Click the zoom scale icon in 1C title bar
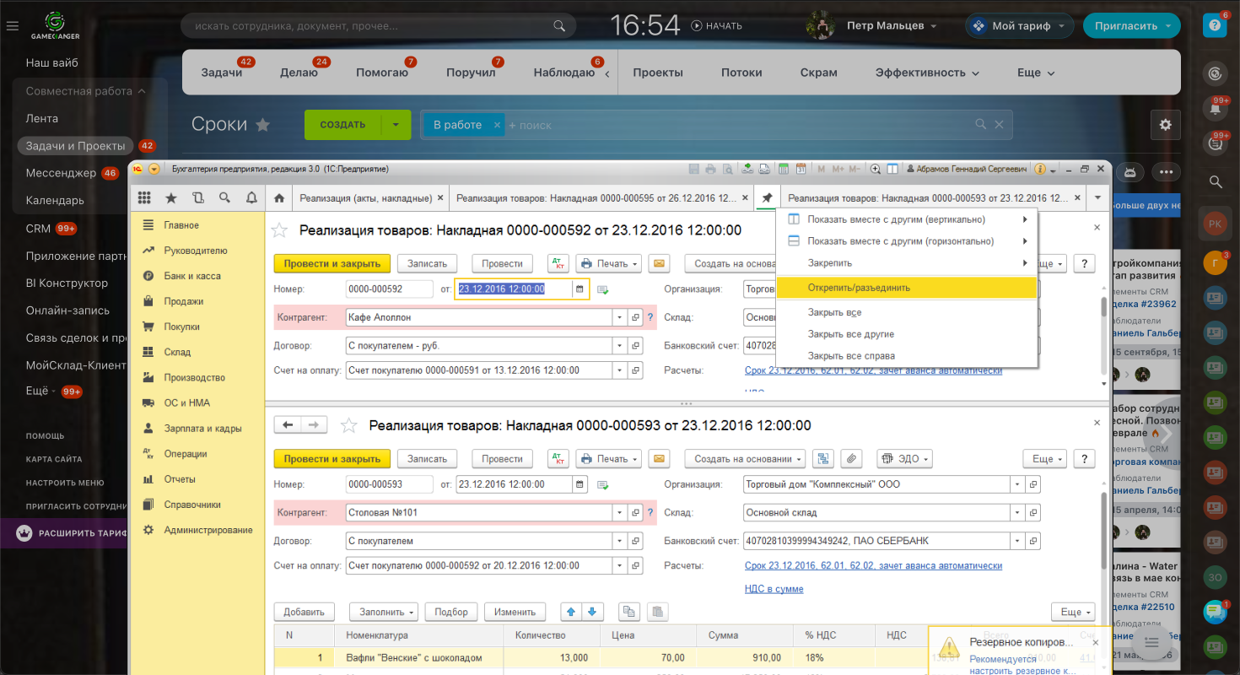Viewport: 1240px width, 675px height. [876, 170]
